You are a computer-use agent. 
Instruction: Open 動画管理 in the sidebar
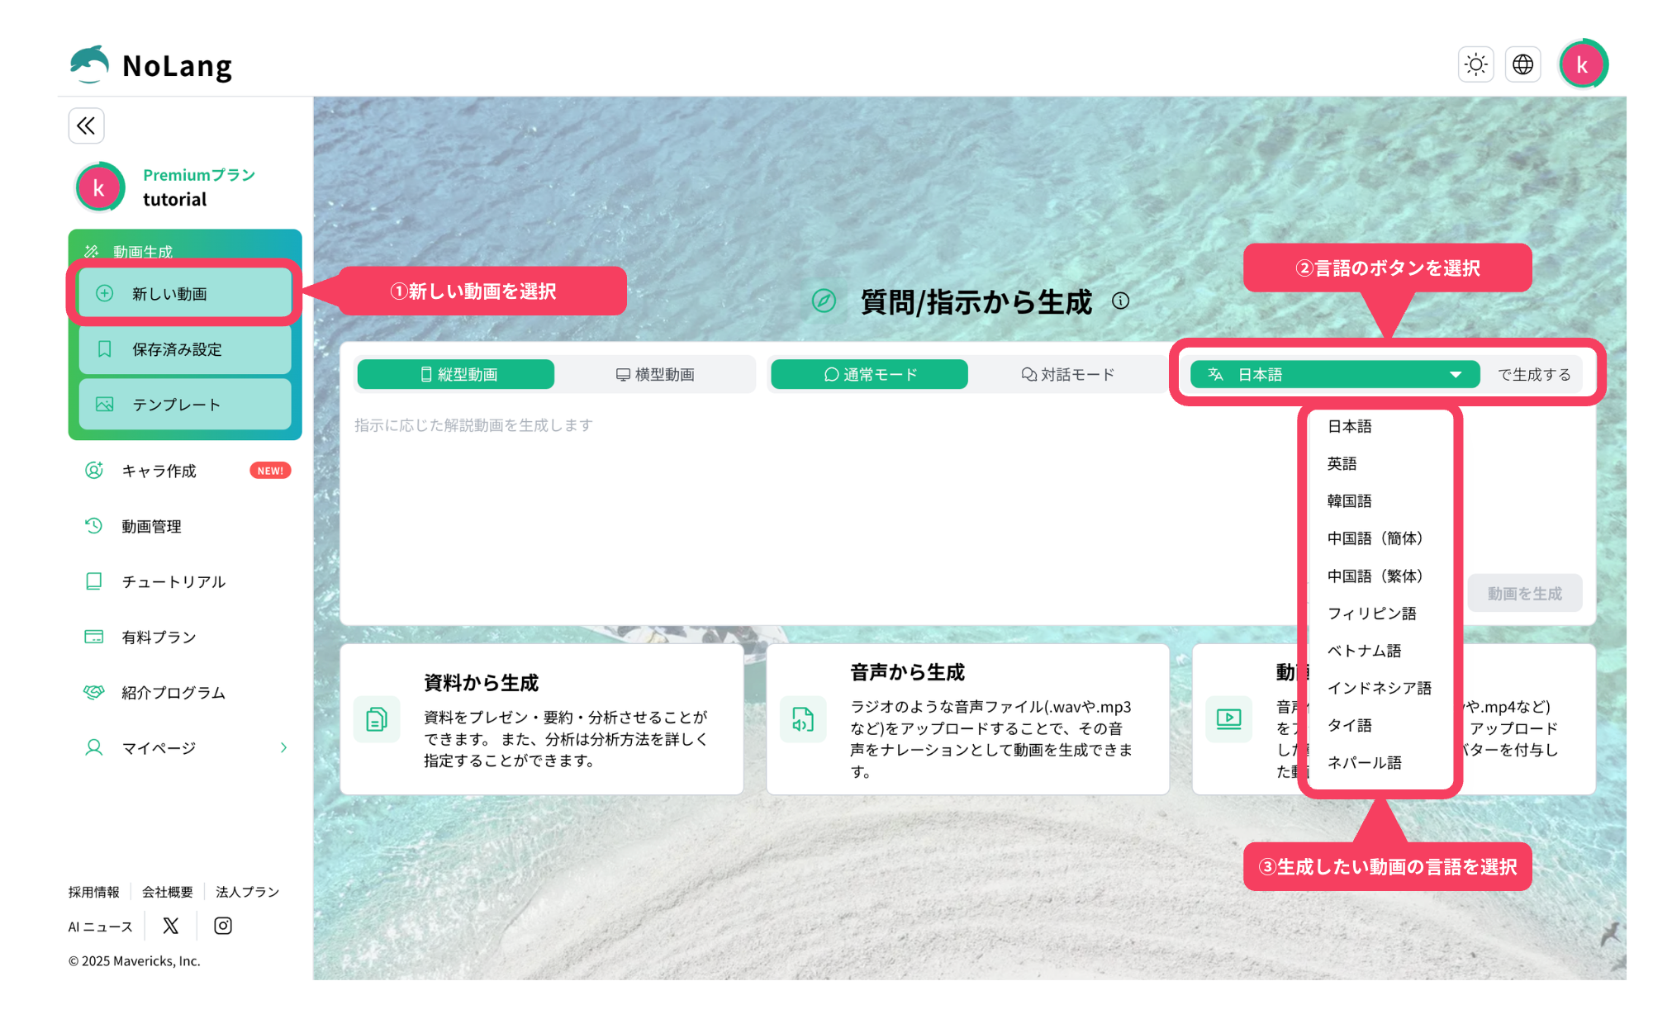(151, 527)
